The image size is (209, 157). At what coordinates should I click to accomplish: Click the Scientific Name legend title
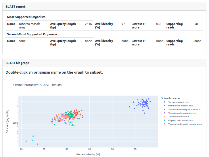pos(170,98)
